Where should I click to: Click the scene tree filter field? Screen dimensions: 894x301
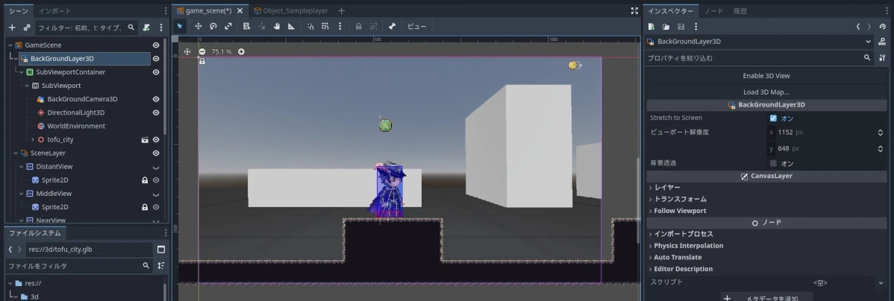coord(86,28)
